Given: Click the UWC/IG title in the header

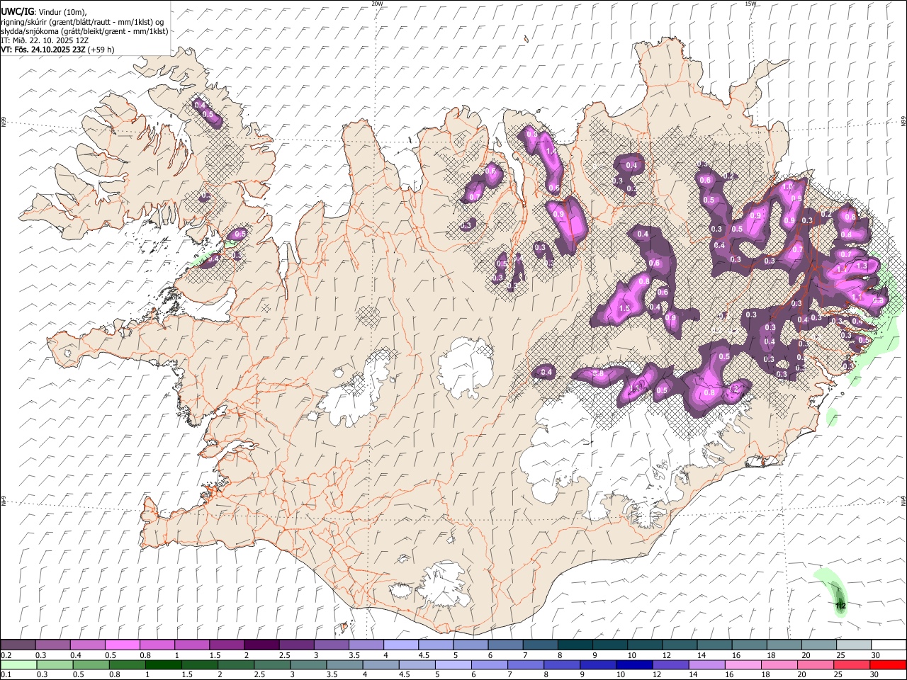Looking at the screenshot, I should 17,11.
